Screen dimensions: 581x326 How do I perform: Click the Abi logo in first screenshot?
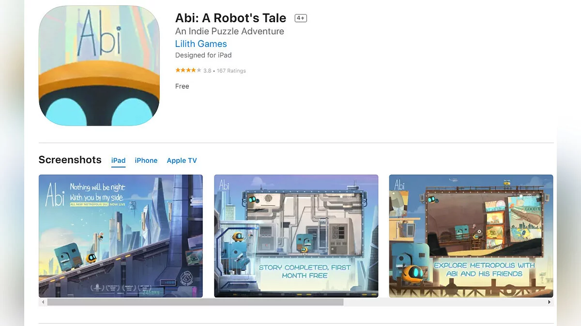pyautogui.click(x=55, y=193)
